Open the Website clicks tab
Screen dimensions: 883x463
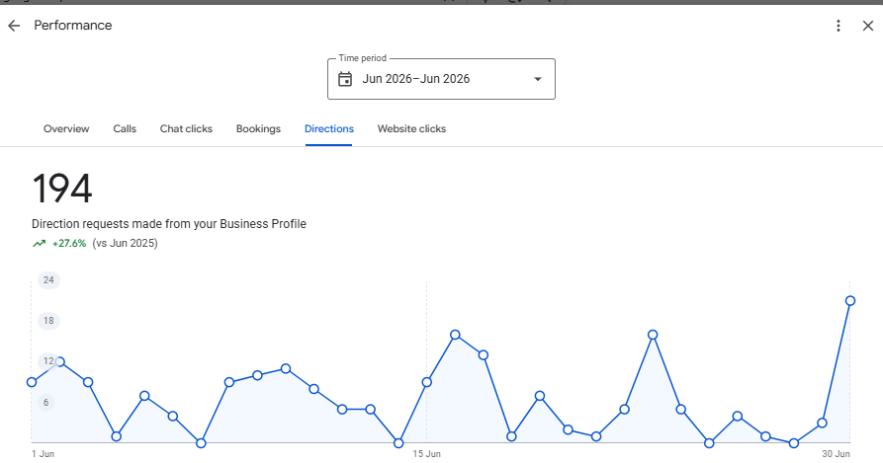pyautogui.click(x=411, y=128)
